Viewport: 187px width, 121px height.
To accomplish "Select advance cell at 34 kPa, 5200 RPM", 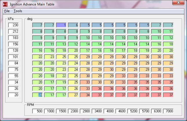I will click(132, 82).
